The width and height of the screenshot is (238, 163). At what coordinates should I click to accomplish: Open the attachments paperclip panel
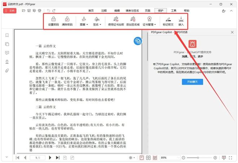(7, 71)
